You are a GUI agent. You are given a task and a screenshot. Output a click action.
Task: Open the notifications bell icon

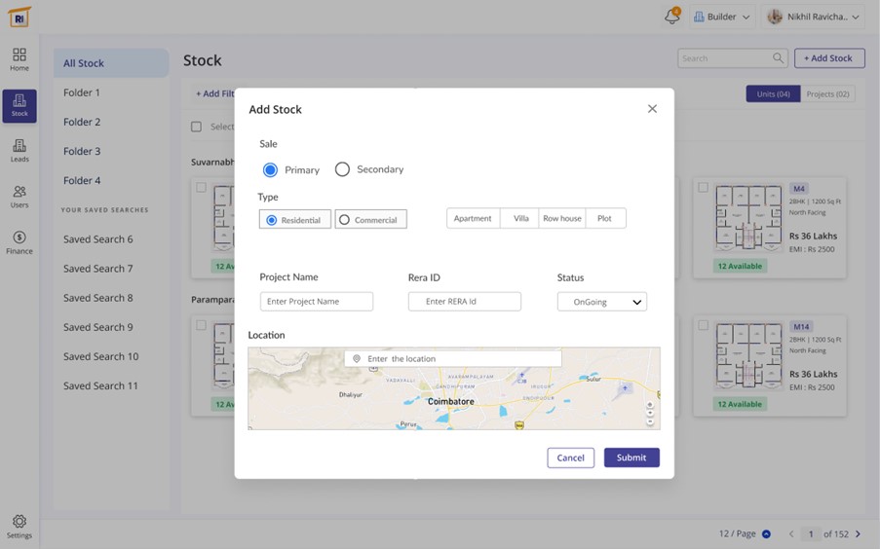671,17
